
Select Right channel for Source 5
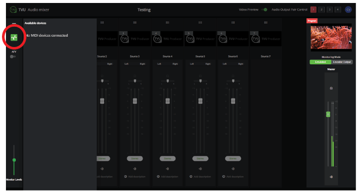point(208,64)
